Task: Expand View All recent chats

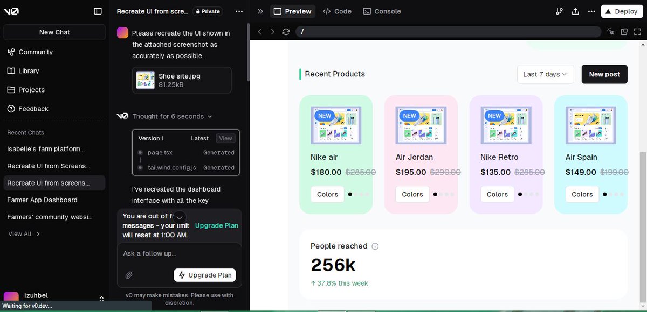Action: point(24,234)
